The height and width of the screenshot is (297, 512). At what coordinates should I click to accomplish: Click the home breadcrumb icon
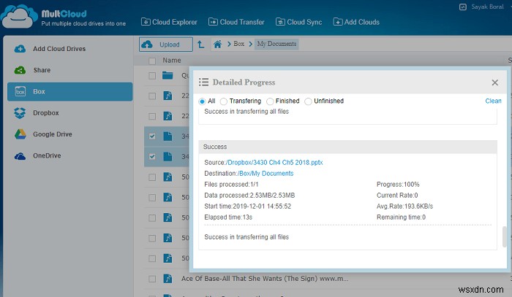coord(217,44)
